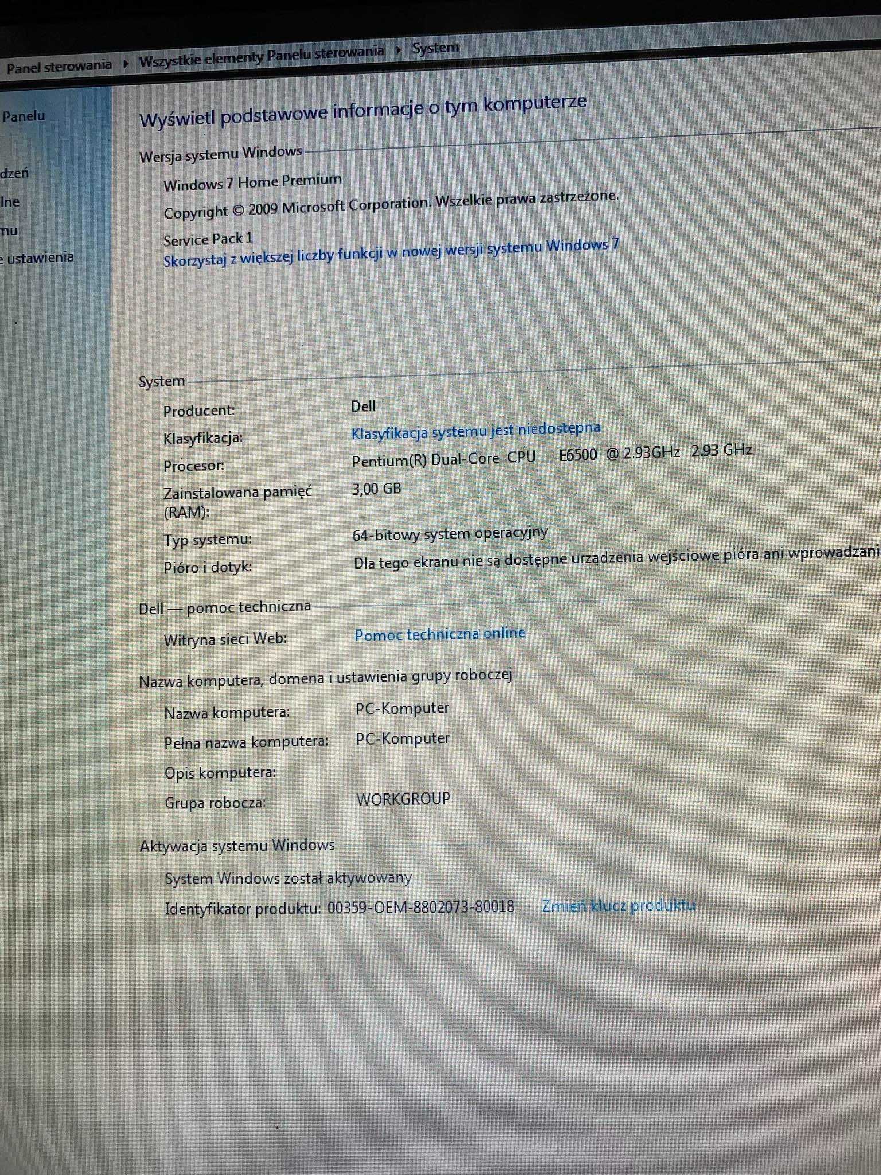Click the 'Pióro i dotyk:' label
The height and width of the screenshot is (1175, 881).
(x=208, y=567)
